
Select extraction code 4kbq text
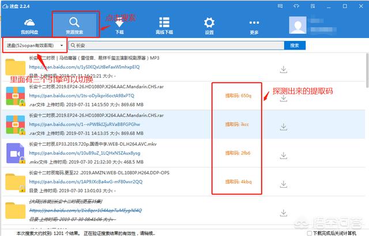pos(238,181)
